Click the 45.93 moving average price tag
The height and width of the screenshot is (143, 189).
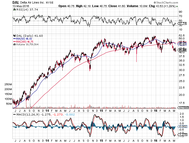[x=183, y=44]
